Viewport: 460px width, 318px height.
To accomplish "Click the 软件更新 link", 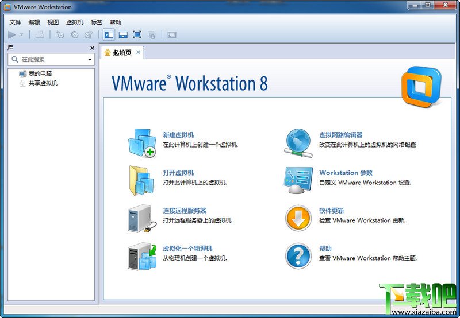I will point(332,211).
